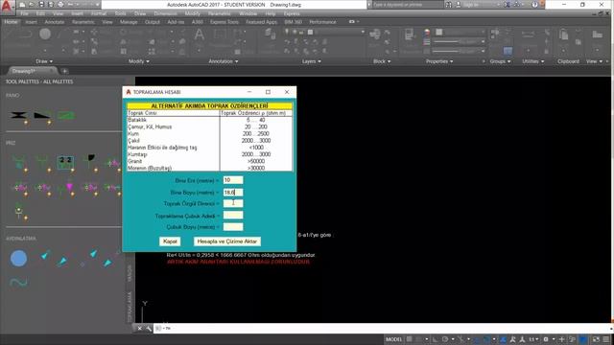Image resolution: width=614 pixels, height=345 pixels.
Task: Click the Bina Eni input field
Action: click(x=233, y=180)
